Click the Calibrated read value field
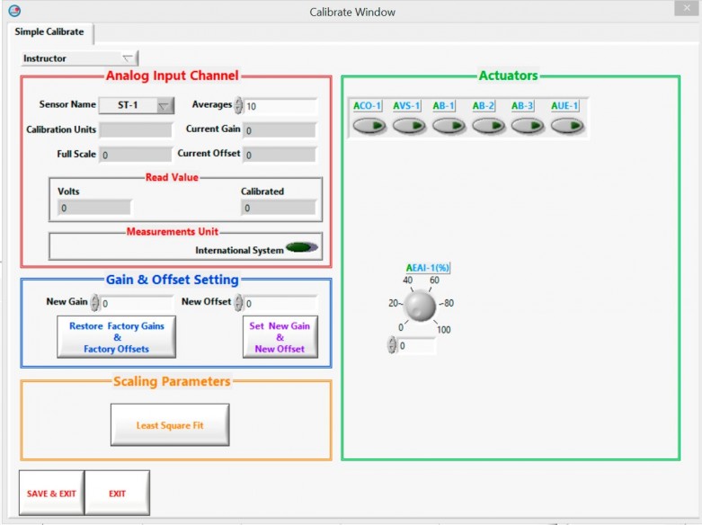The width and height of the screenshot is (702, 525). tap(279, 208)
